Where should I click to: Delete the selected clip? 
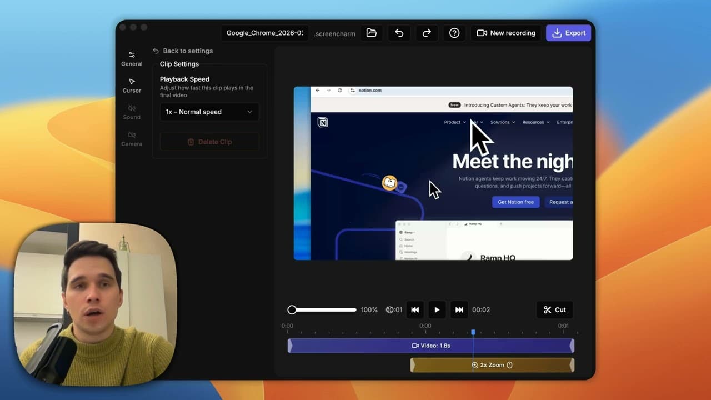(x=209, y=142)
